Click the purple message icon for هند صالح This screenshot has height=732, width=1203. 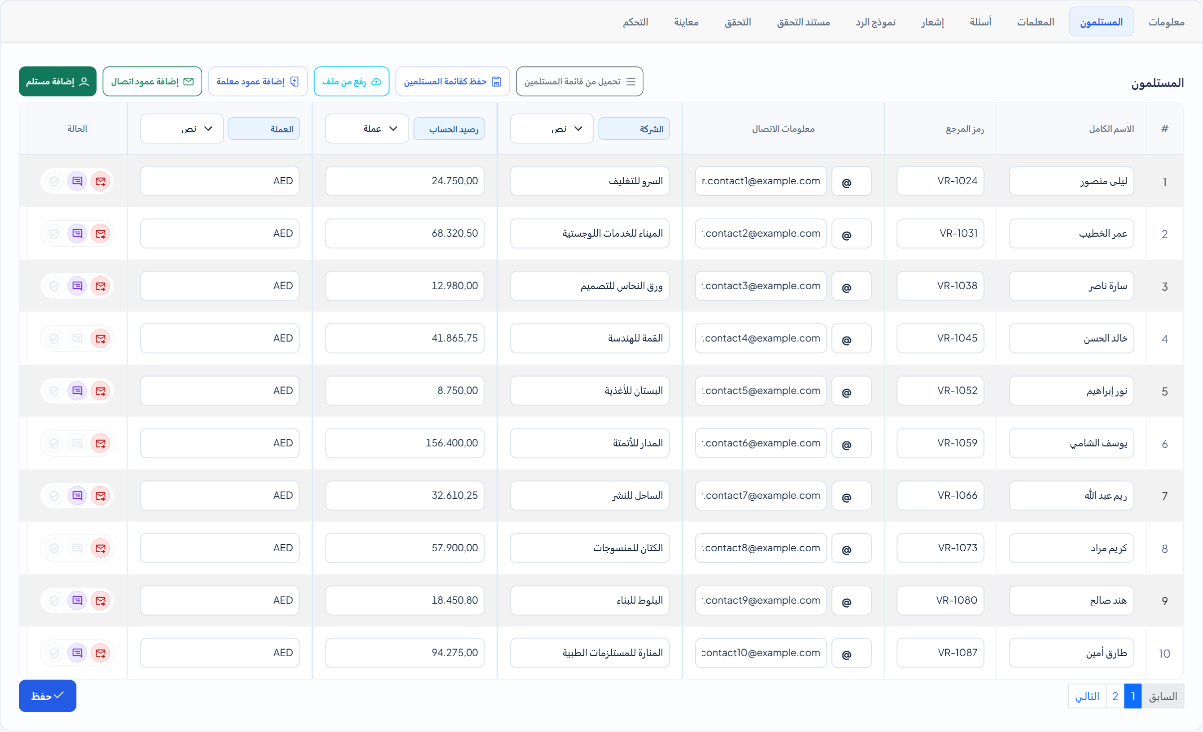point(77,601)
